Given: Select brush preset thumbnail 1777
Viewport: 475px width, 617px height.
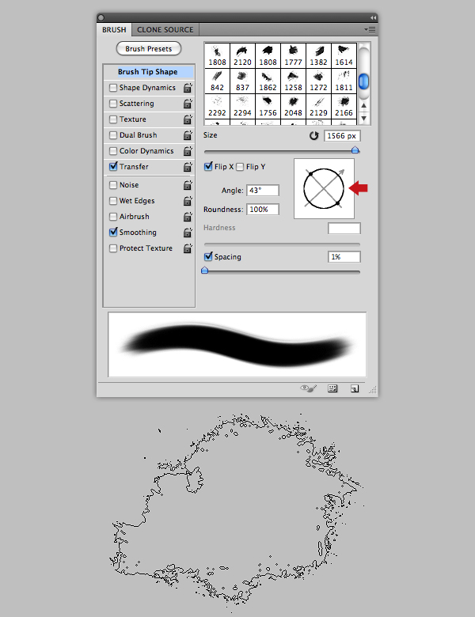Looking at the screenshot, I should pyautogui.click(x=294, y=56).
